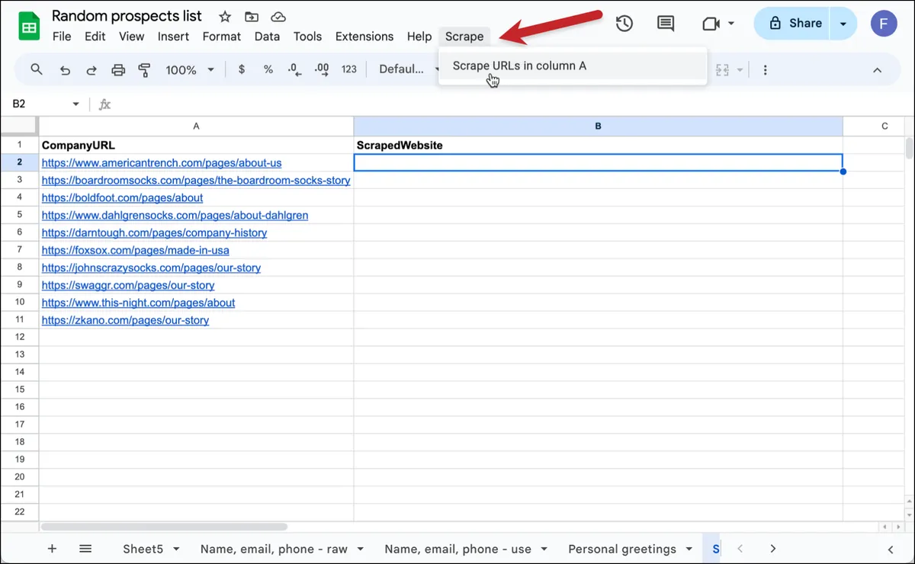This screenshot has height=564, width=915.
Task: Open the Edit menu
Action: pyautogui.click(x=95, y=37)
